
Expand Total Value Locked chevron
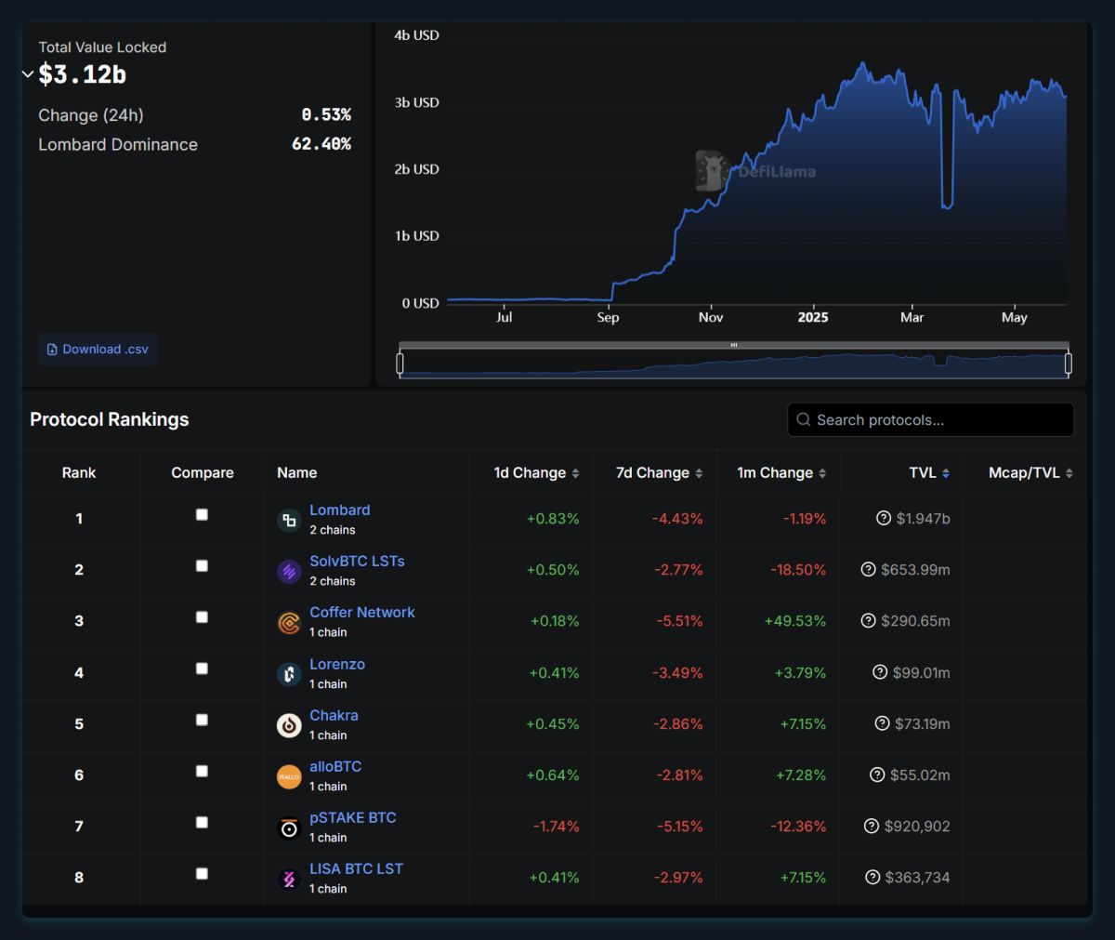click(28, 74)
